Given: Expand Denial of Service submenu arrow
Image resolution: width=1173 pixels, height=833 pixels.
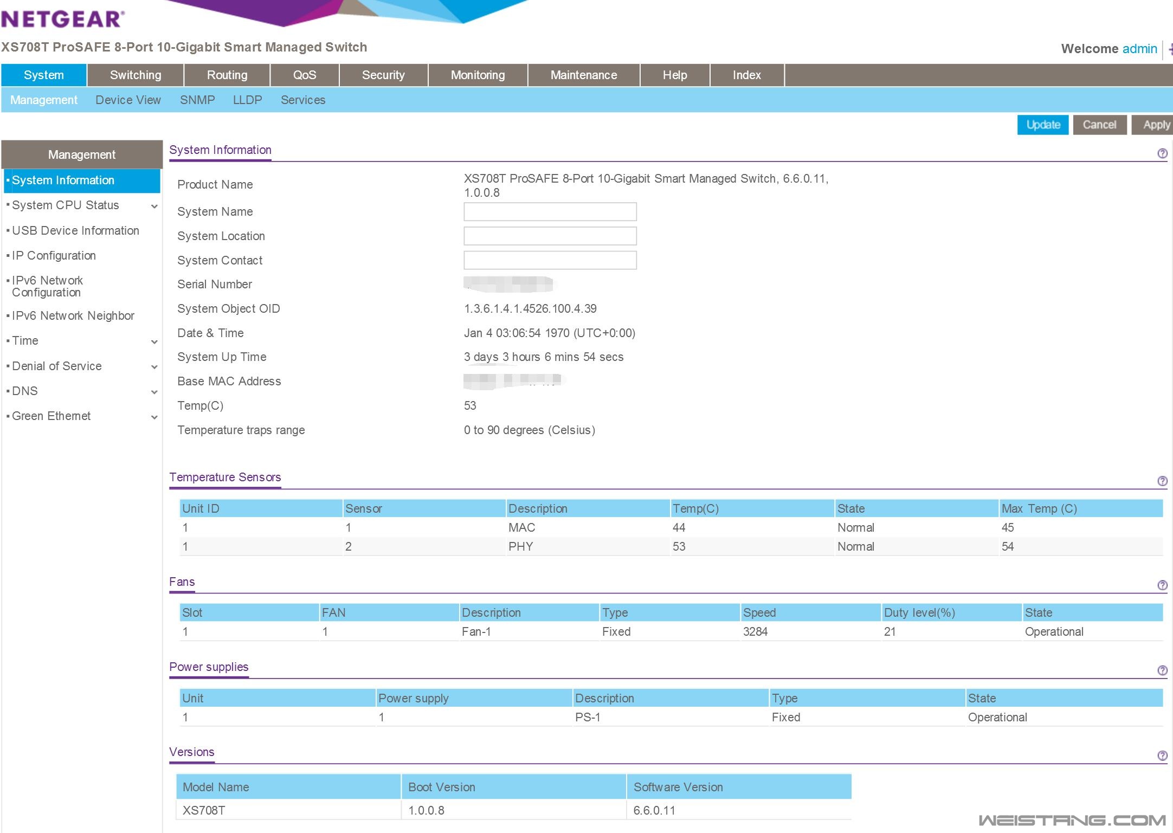Looking at the screenshot, I should (x=154, y=367).
